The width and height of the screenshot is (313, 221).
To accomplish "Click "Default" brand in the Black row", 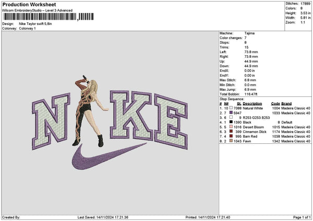I will click(x=286, y=122).
